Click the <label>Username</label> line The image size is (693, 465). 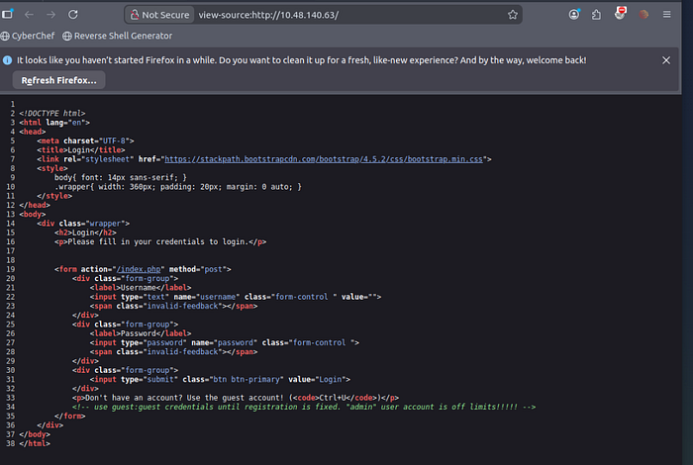coord(141,288)
